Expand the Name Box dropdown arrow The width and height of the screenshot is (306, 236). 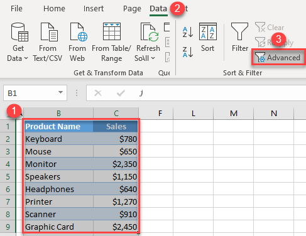click(x=60, y=92)
